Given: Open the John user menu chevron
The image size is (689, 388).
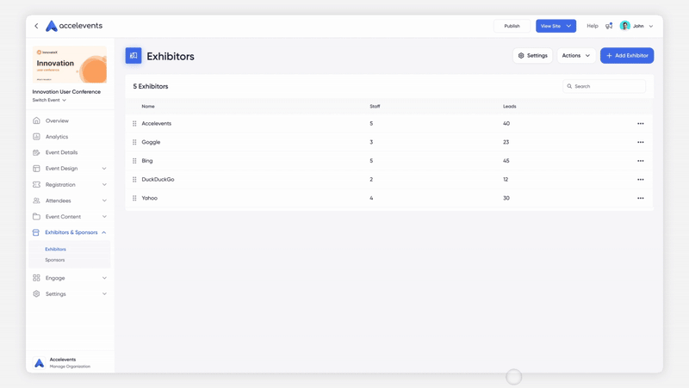Looking at the screenshot, I should (651, 27).
